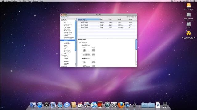
Task: Open the Applications folder stack in Dock
Action: click(144, 105)
